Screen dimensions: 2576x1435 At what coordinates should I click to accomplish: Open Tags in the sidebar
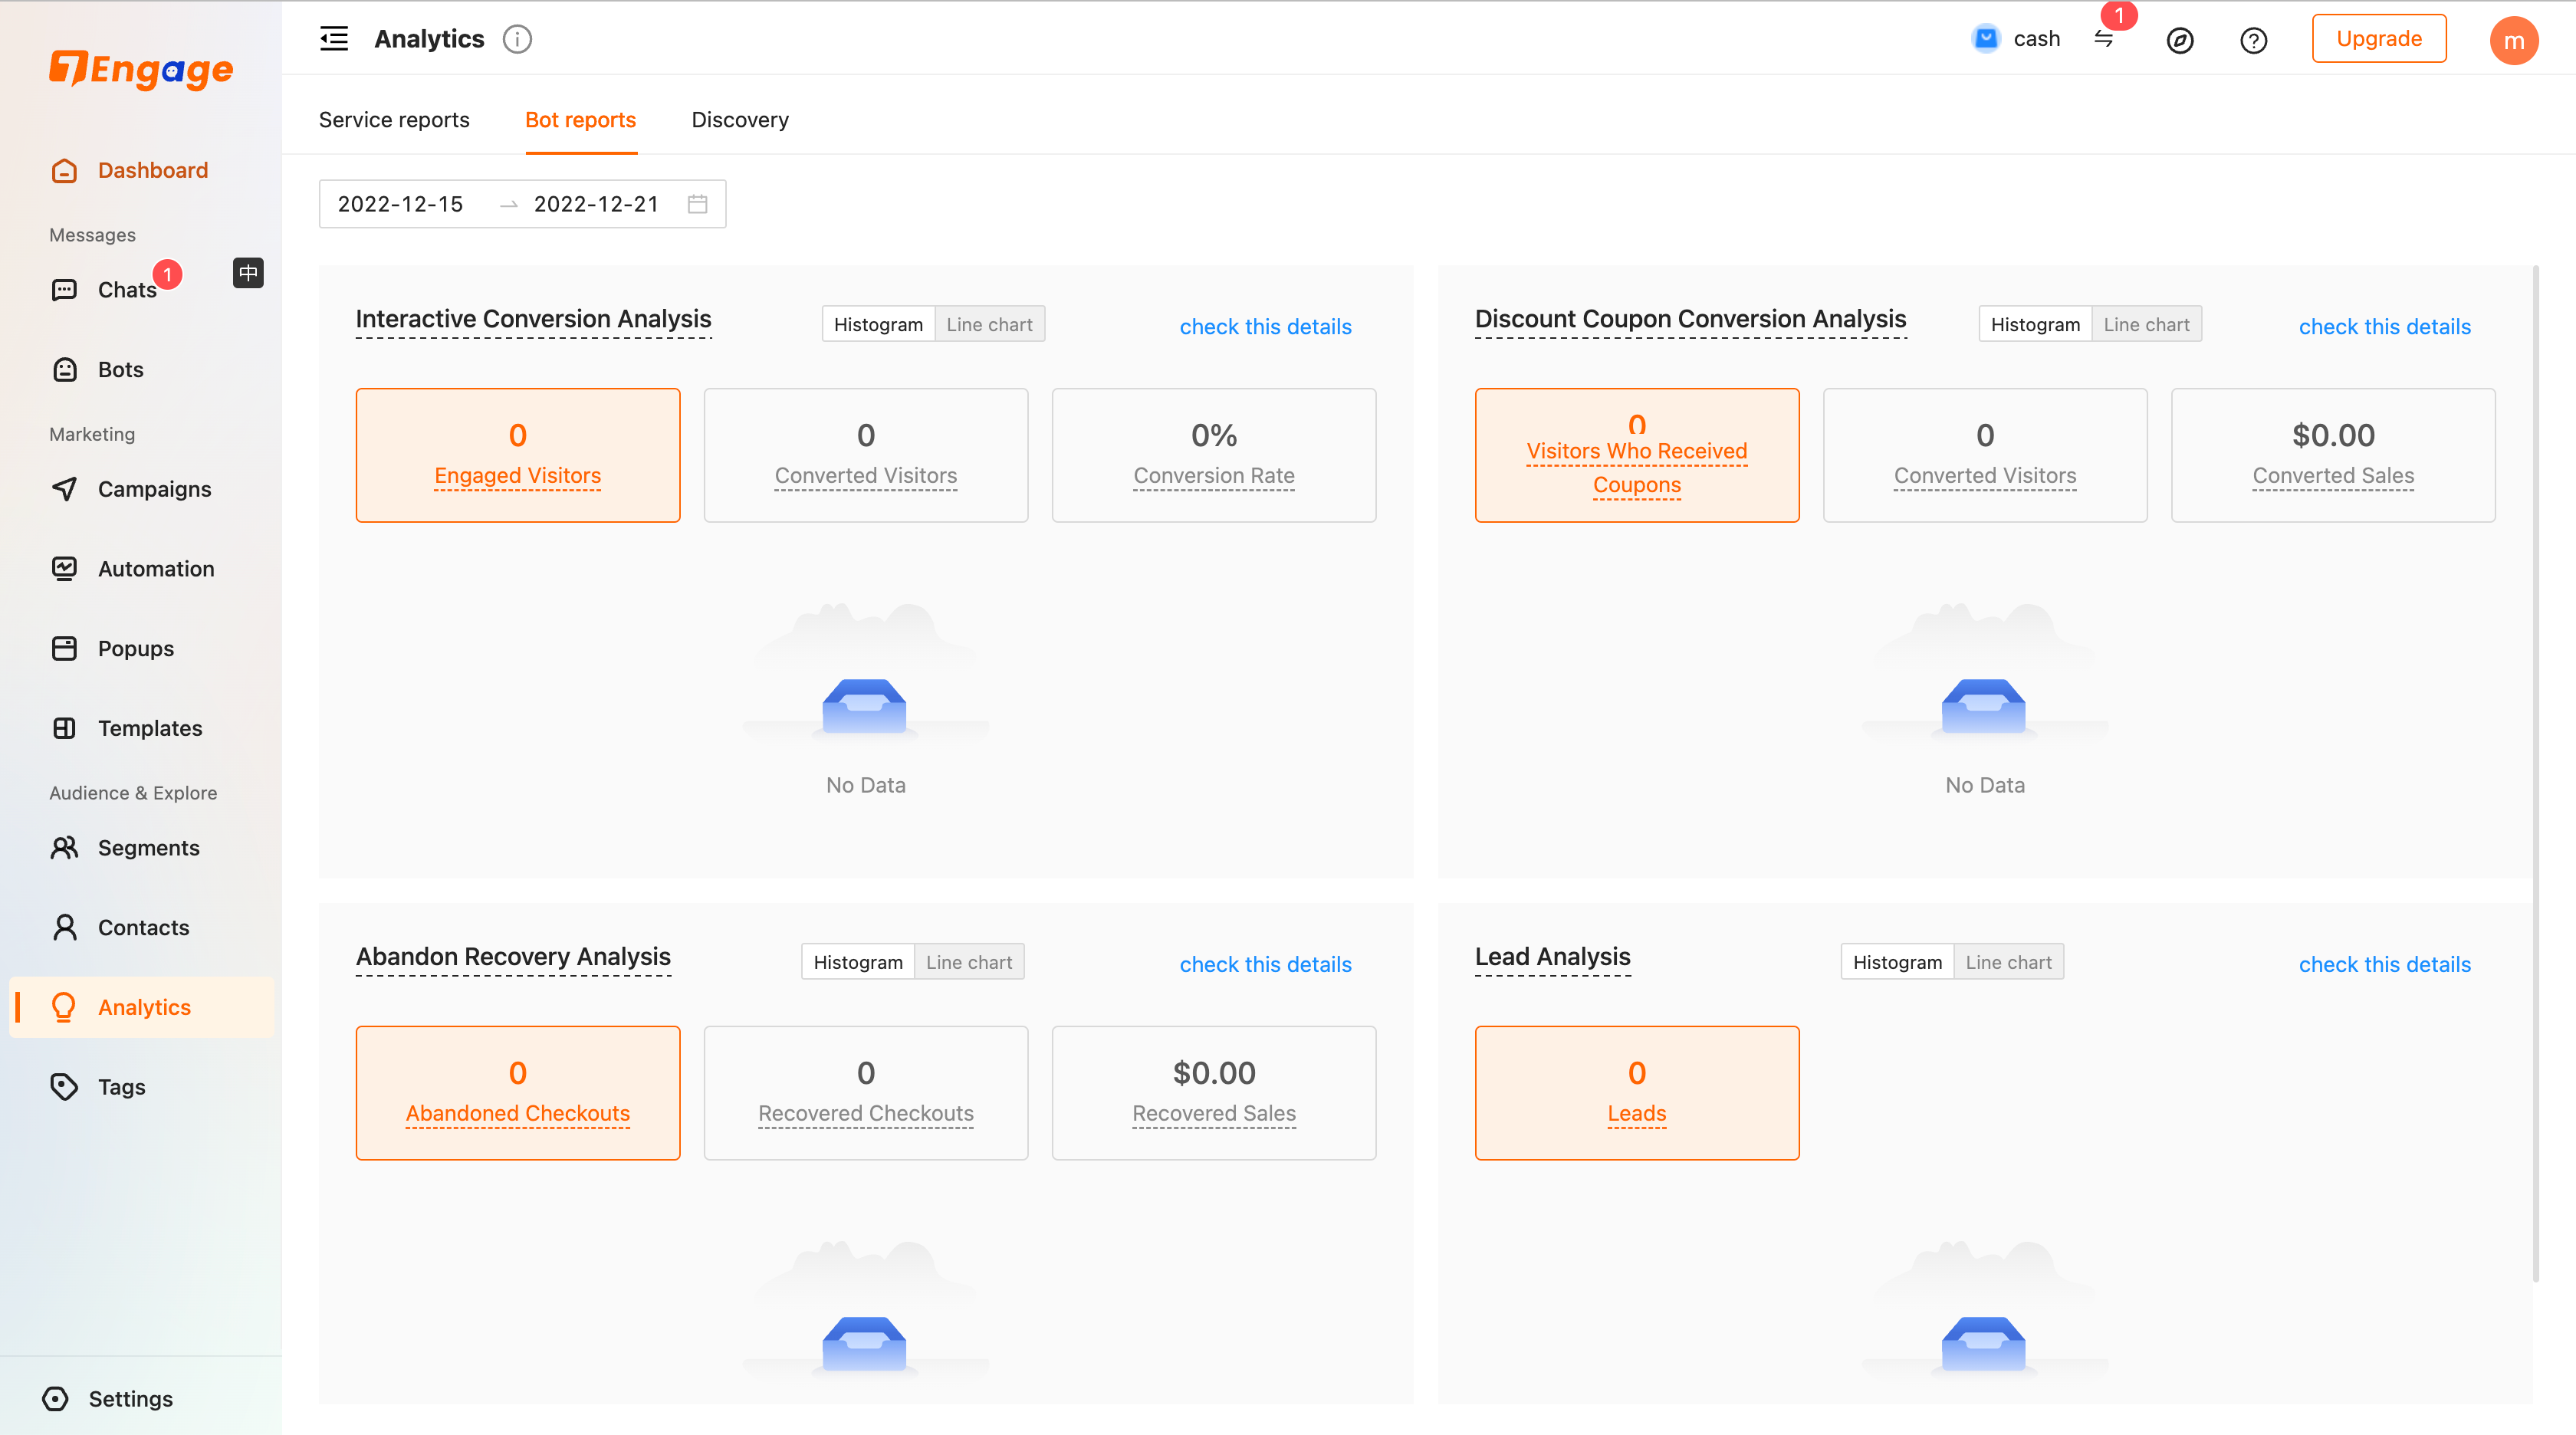point(141,1087)
